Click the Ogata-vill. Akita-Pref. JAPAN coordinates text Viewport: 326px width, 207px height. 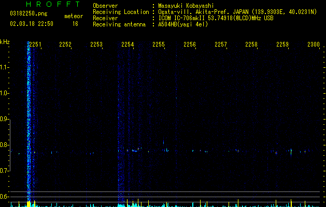[x=237, y=12]
